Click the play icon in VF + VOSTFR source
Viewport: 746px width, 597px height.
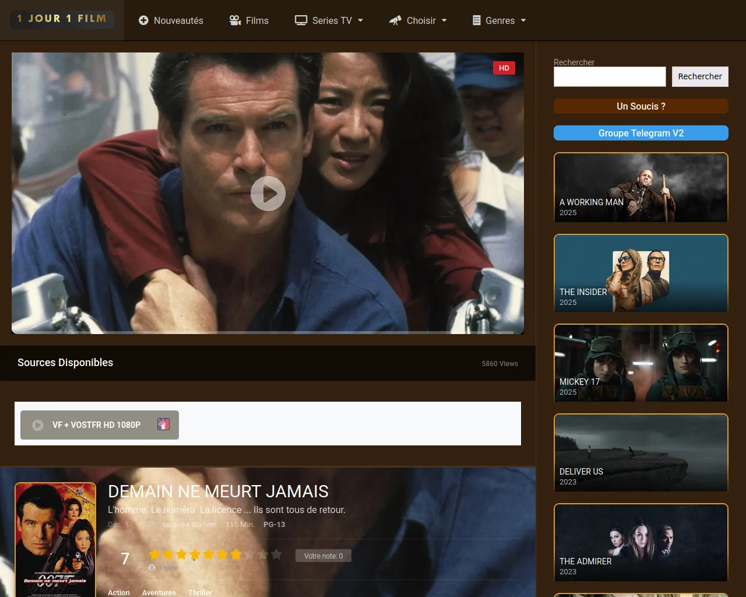[x=38, y=425]
